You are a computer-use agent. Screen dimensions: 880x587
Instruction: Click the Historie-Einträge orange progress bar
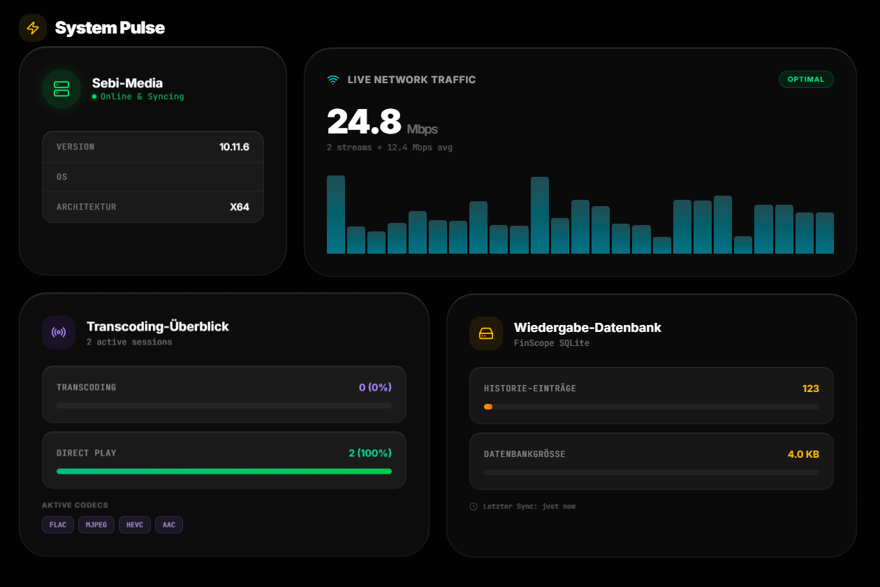[x=652, y=407]
